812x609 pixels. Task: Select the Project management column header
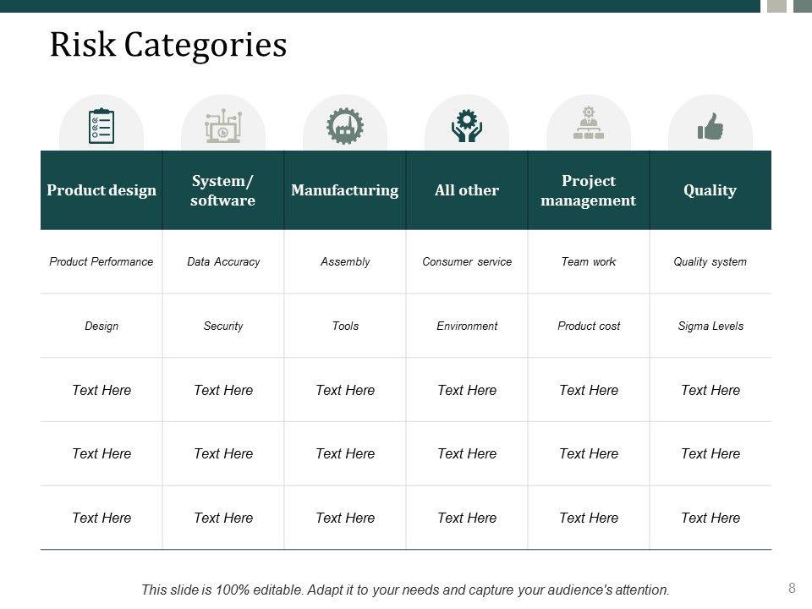[589, 190]
